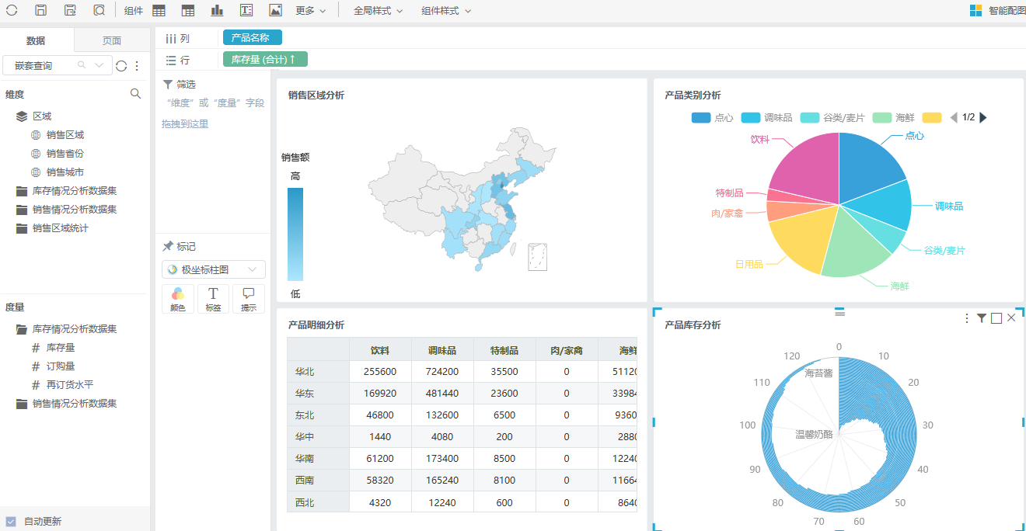This screenshot has width=1026, height=531.
Task: Refresh the dataset list beside 嵌套查询
Action: coord(121,66)
